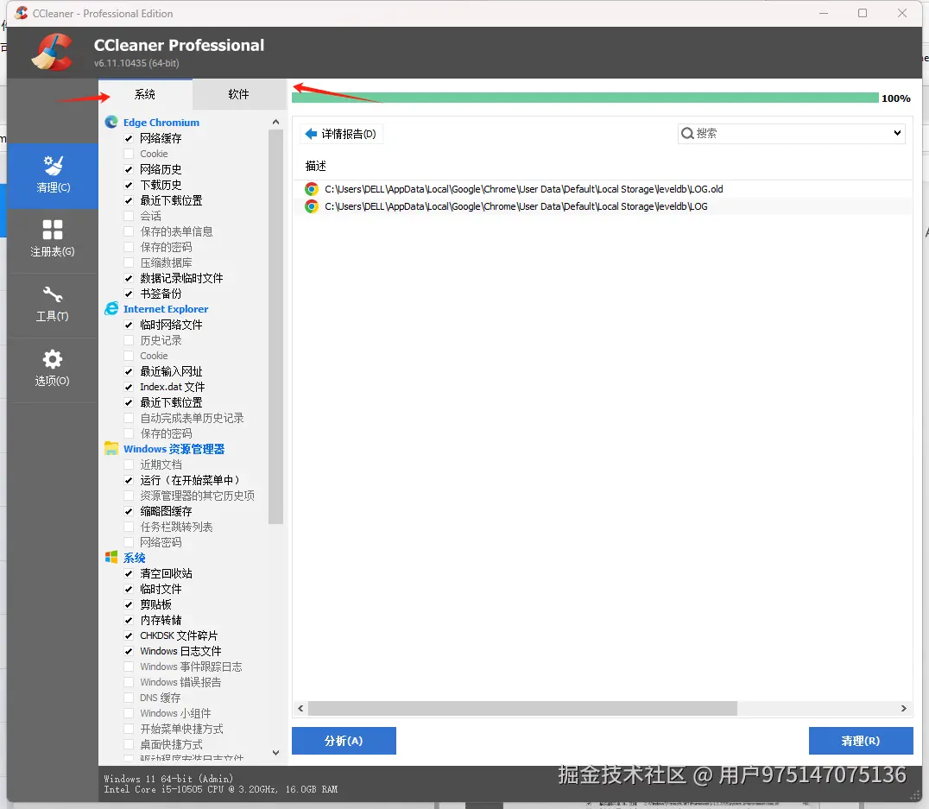929x809 pixels.
Task: Select the LOG.old file path row
Action: tap(602, 189)
